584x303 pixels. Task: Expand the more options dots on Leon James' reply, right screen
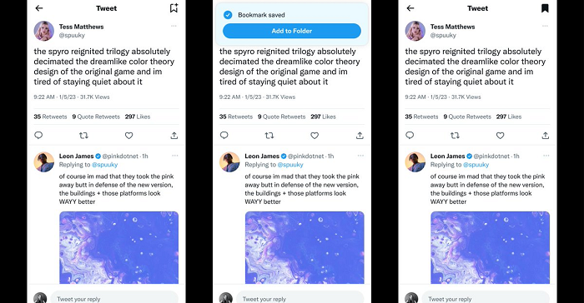(546, 156)
